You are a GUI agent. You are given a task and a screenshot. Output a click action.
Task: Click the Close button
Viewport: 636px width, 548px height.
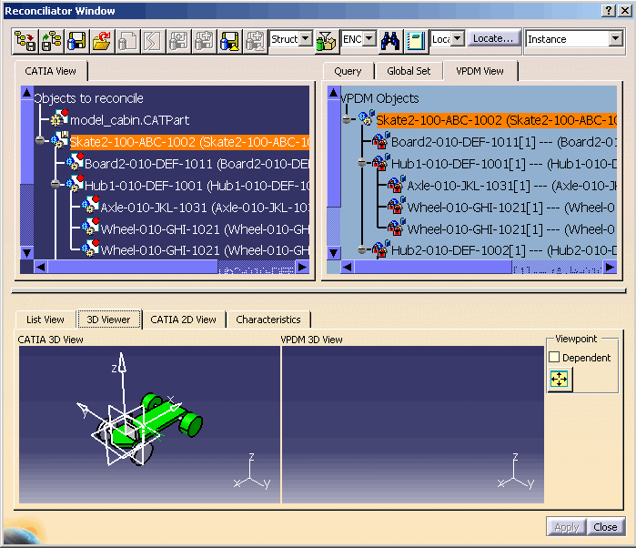click(x=605, y=527)
